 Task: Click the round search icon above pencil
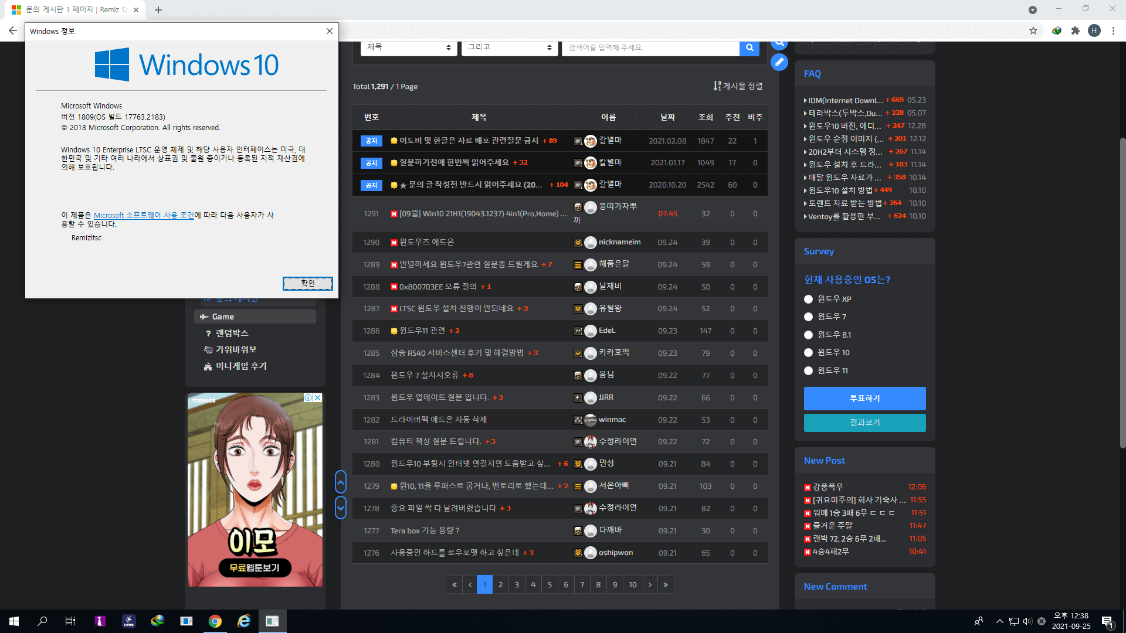point(779,44)
